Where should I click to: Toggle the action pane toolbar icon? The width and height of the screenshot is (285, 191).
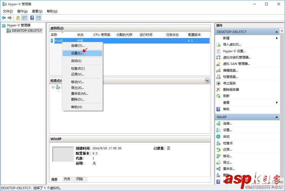click(38, 18)
